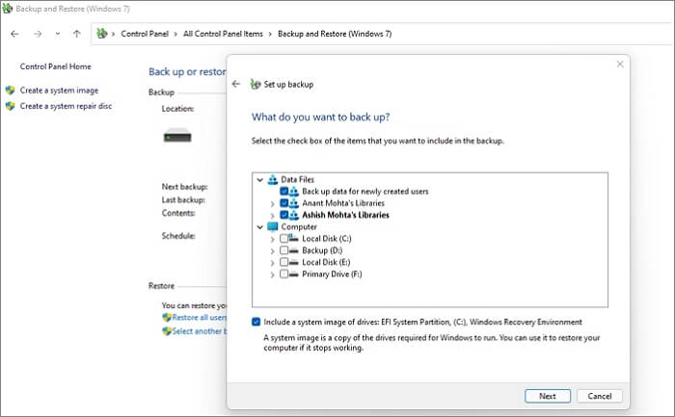675x417 pixels.
Task: Click the Cancel button
Action: [599, 396]
